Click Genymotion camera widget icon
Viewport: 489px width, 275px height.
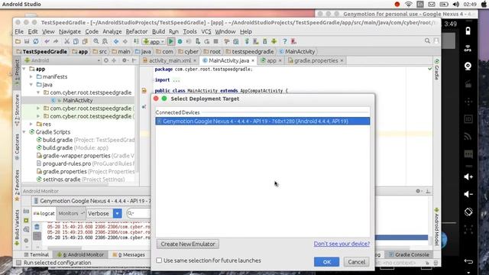coord(468,66)
